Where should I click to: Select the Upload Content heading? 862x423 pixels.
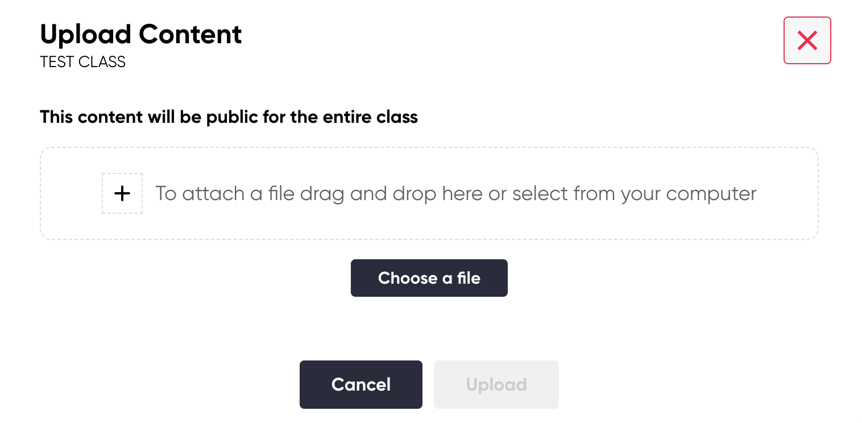pos(141,35)
